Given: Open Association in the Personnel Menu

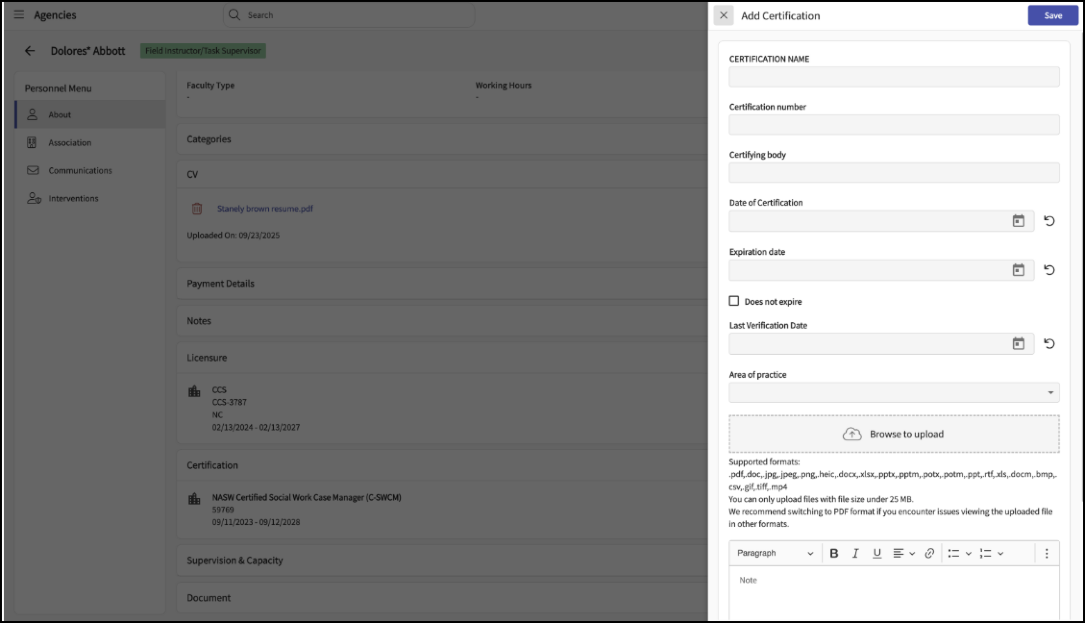Looking at the screenshot, I should (x=90, y=142).
